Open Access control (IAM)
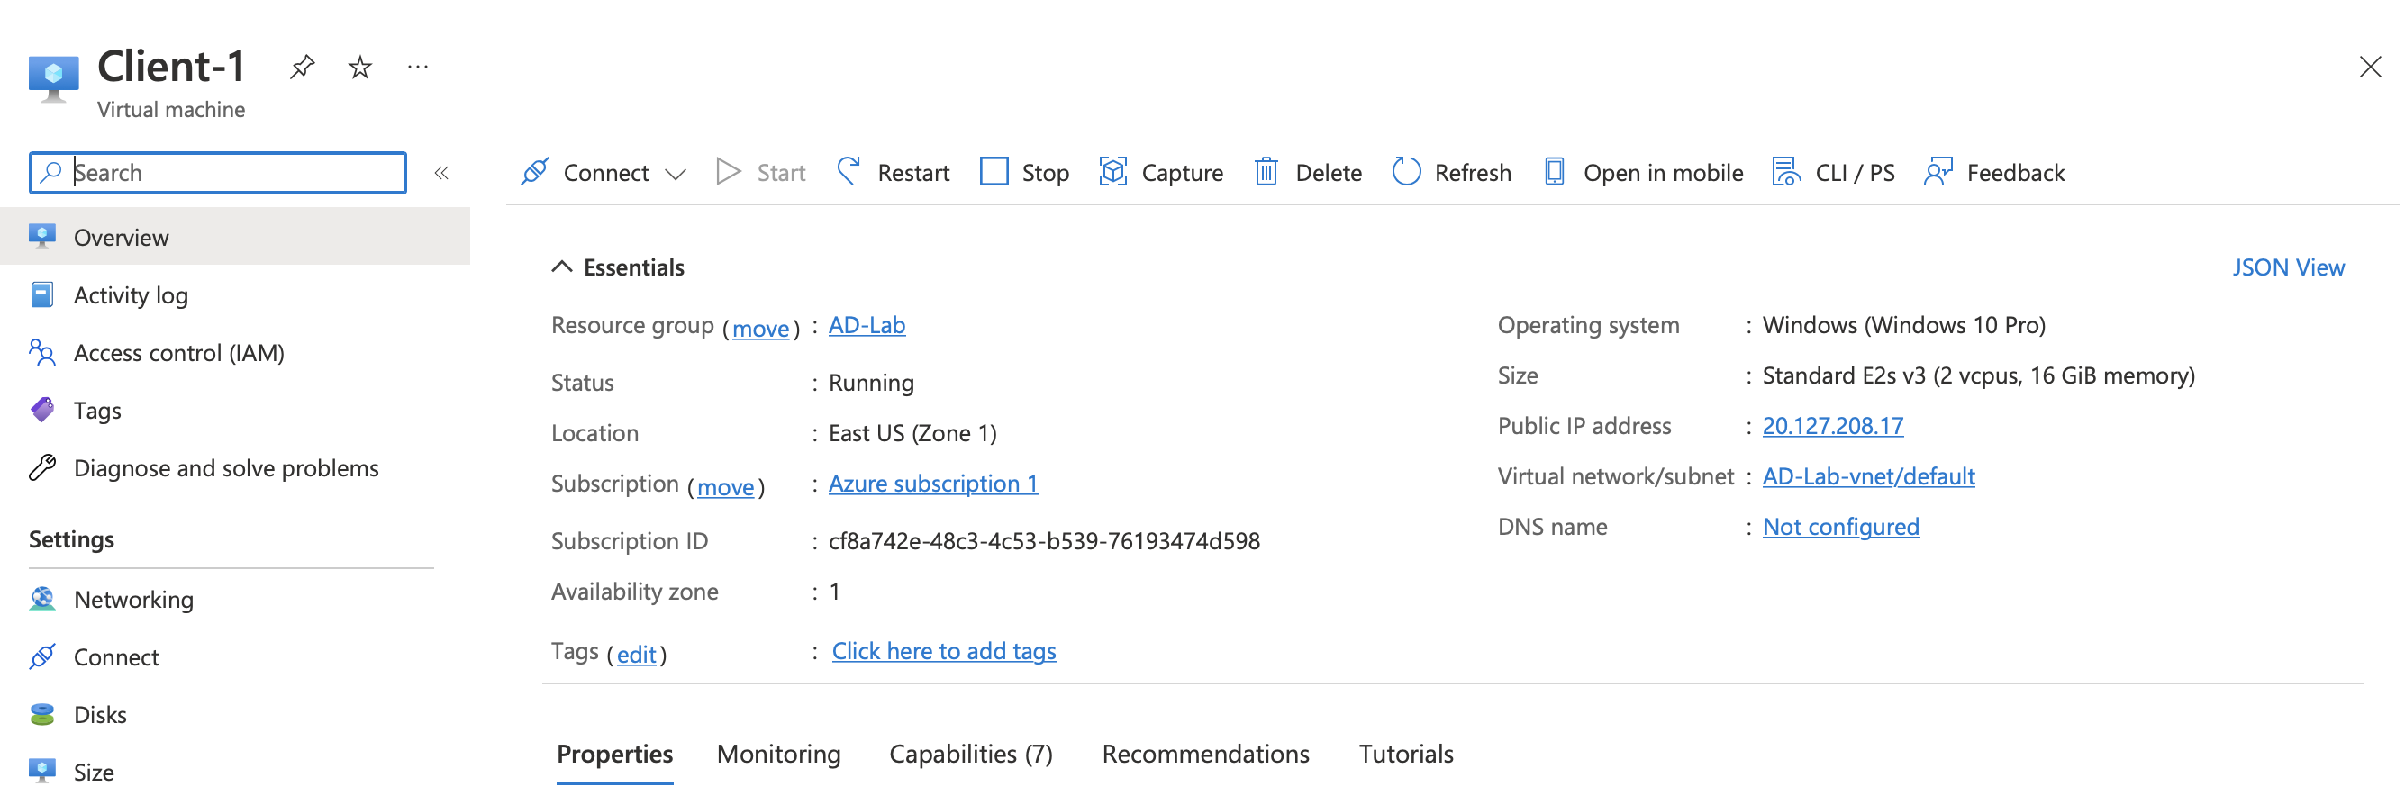 coord(178,353)
